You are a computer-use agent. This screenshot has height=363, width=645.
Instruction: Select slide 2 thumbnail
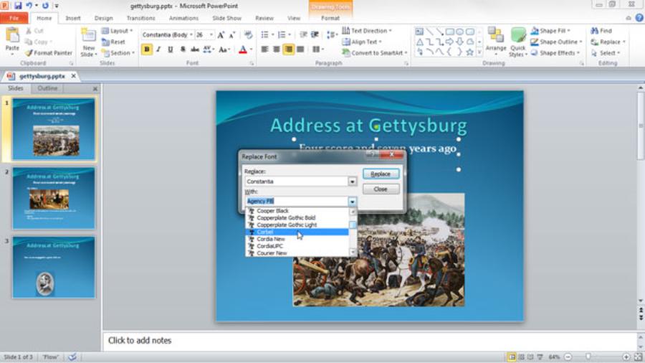pos(54,198)
